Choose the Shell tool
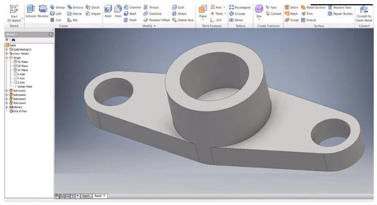The height and width of the screenshot is (205, 377). [130, 14]
